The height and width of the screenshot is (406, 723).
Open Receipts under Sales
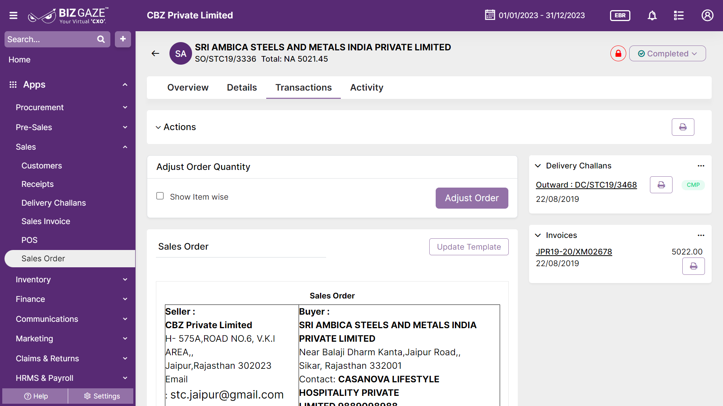(x=37, y=184)
